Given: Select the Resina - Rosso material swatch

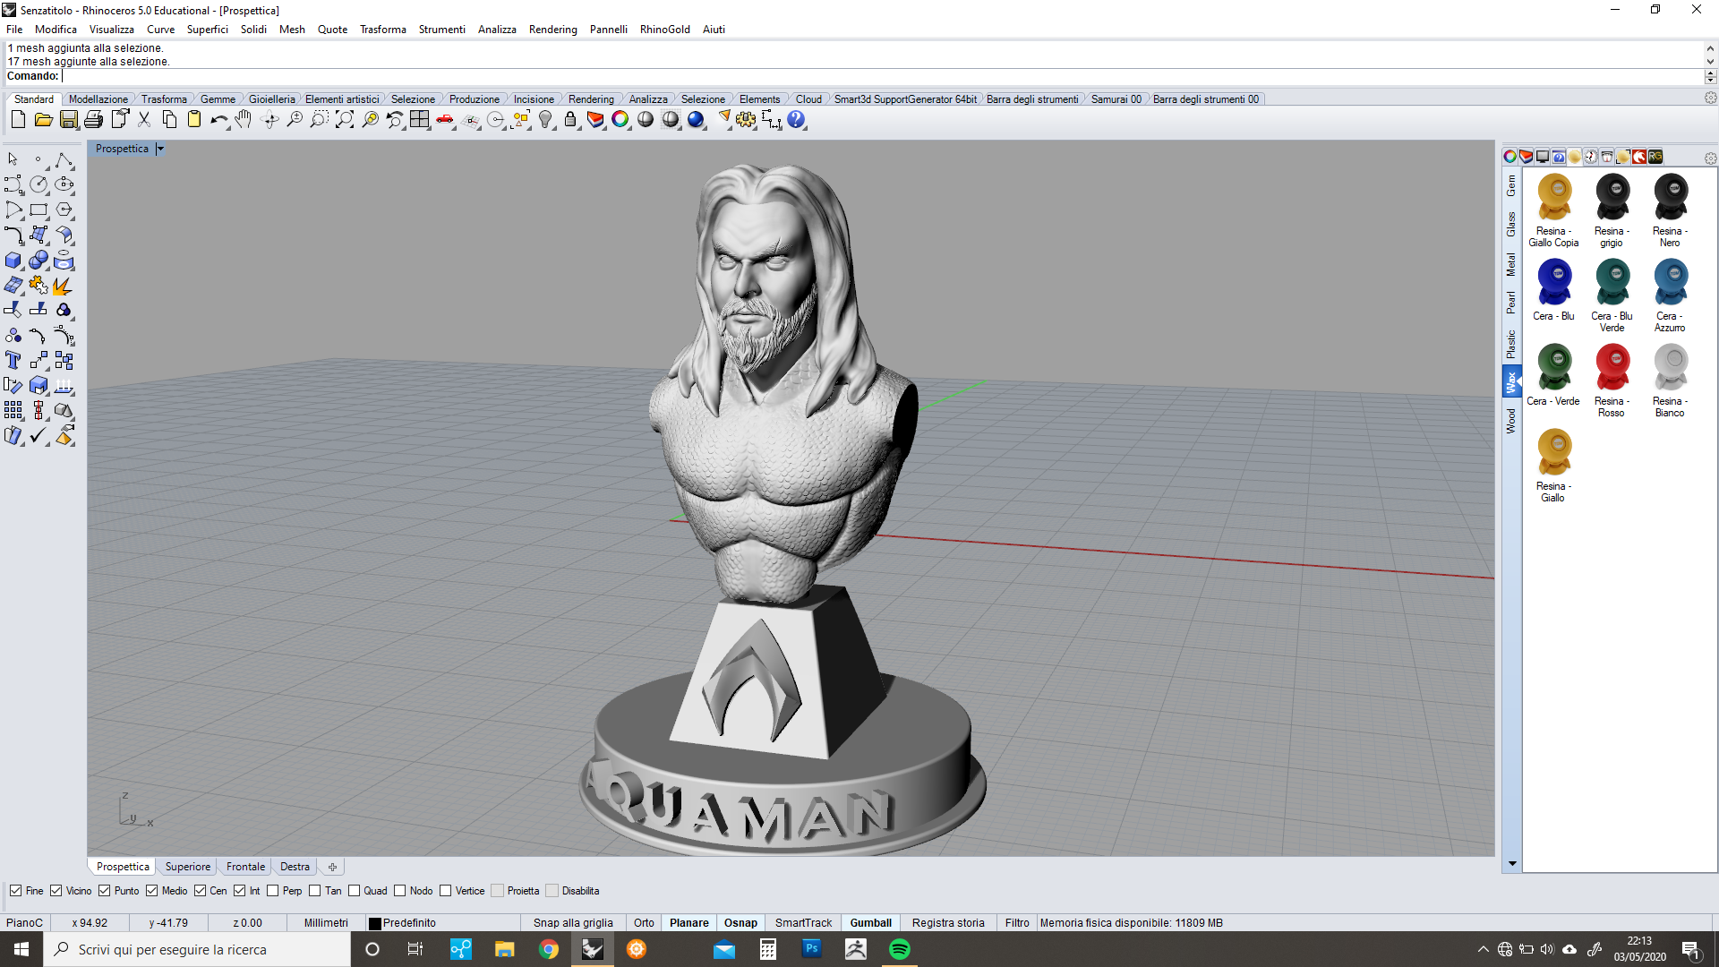Looking at the screenshot, I should [x=1612, y=365].
